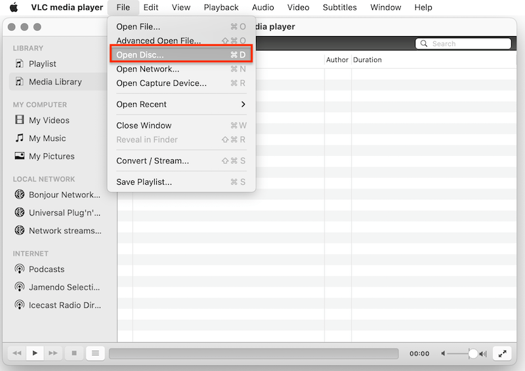Mute audio using the speaker icon

[444, 354]
